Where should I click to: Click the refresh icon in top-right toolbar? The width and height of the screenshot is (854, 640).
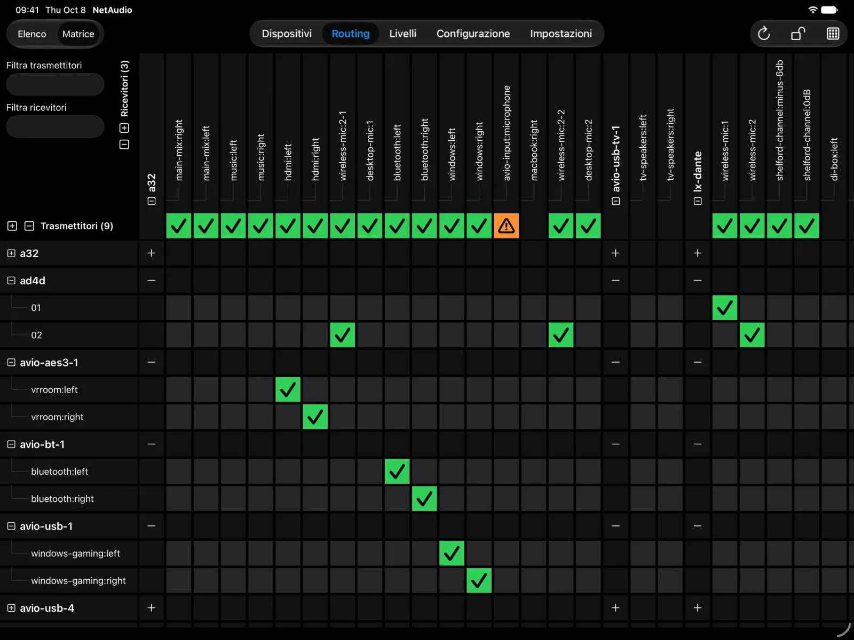pos(764,34)
